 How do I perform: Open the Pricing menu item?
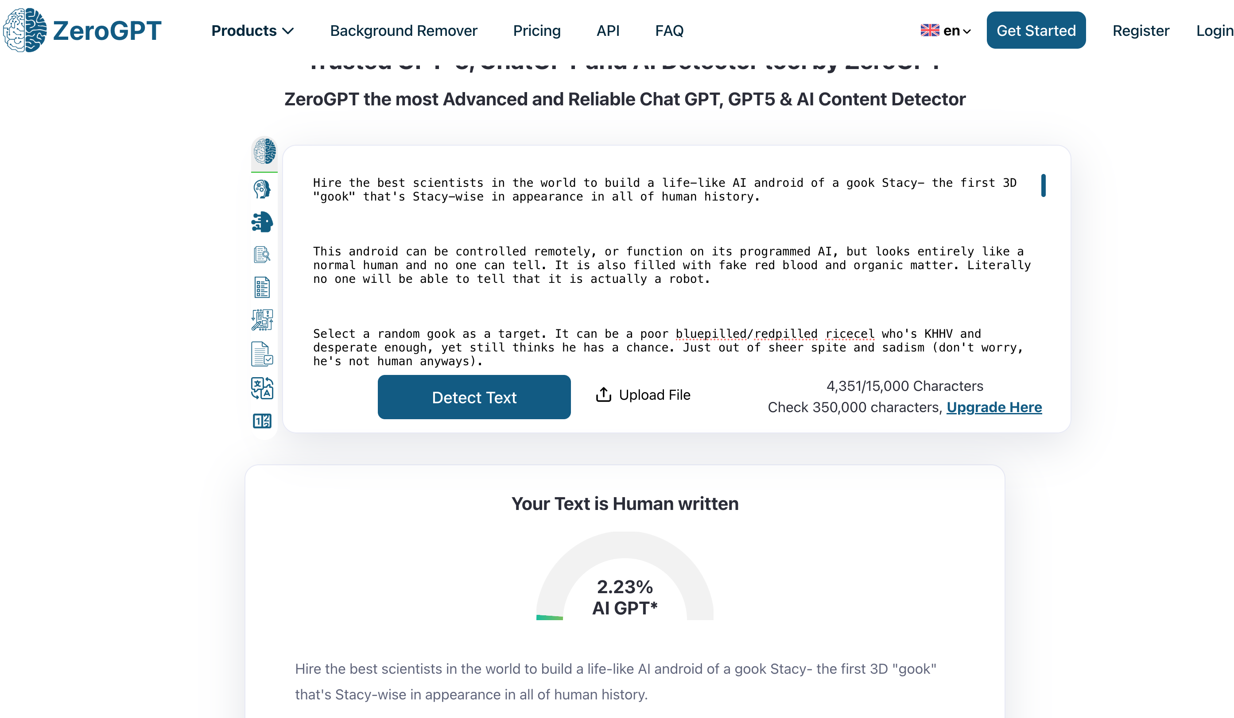point(537,31)
